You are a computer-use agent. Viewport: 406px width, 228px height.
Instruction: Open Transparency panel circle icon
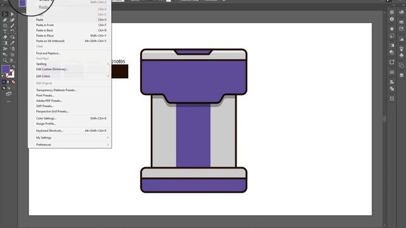click(x=392, y=53)
